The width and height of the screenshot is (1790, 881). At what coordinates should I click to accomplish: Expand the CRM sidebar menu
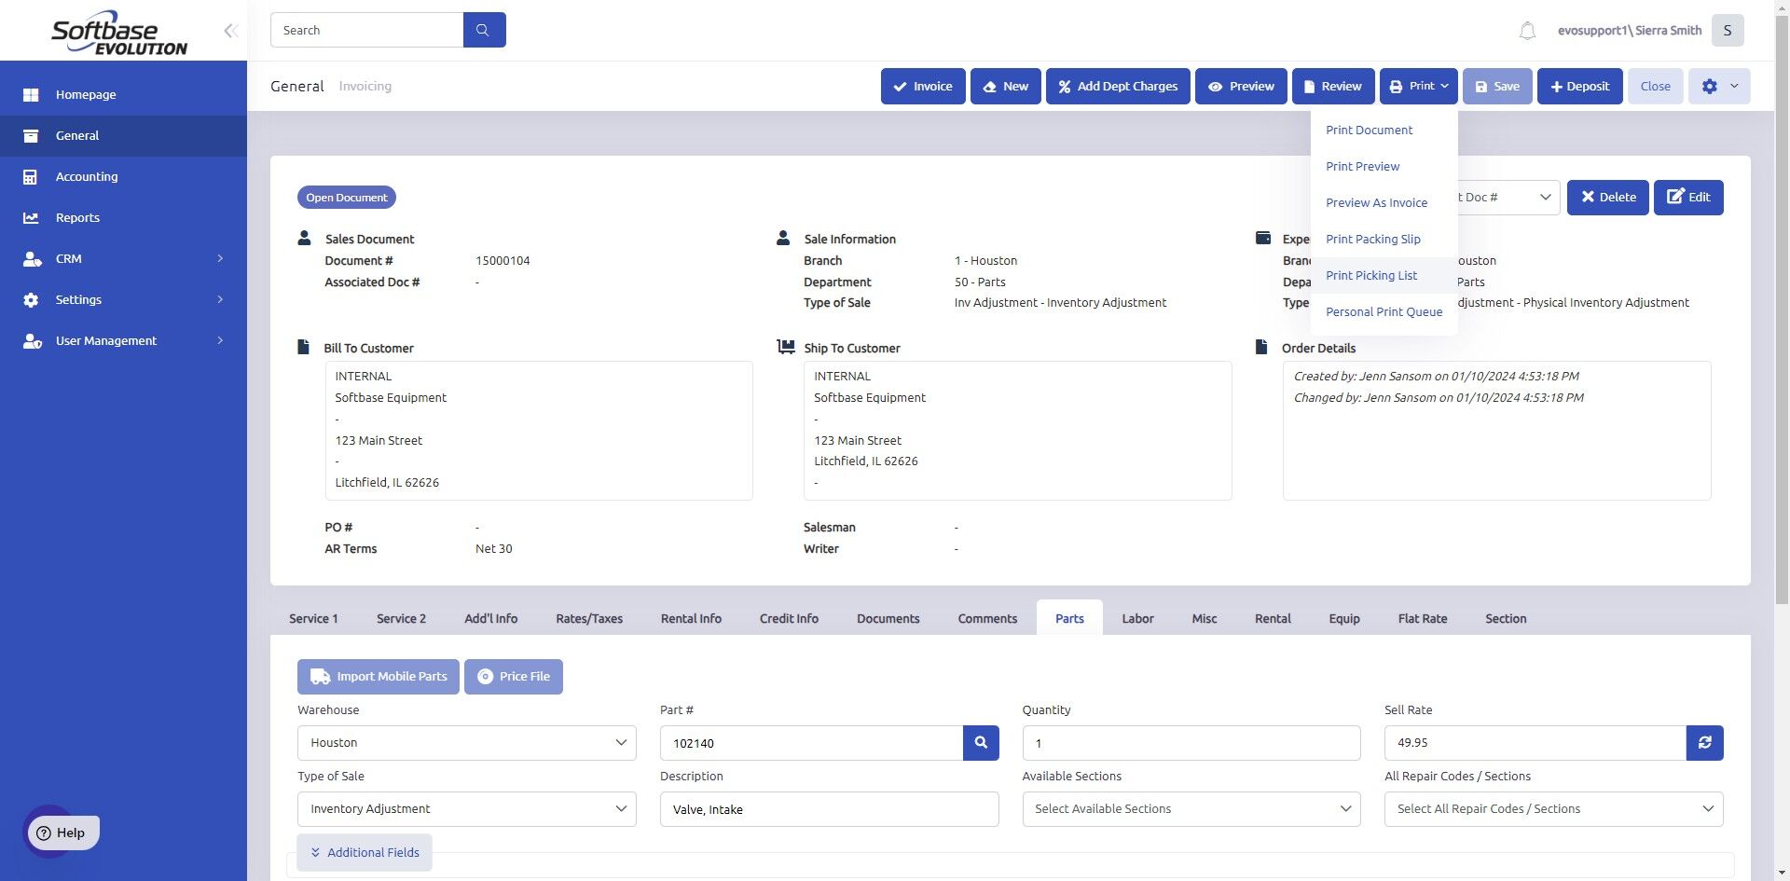tap(123, 258)
